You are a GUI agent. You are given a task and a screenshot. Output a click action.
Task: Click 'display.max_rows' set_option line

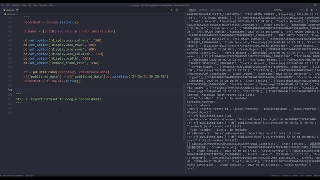[x=60, y=45]
